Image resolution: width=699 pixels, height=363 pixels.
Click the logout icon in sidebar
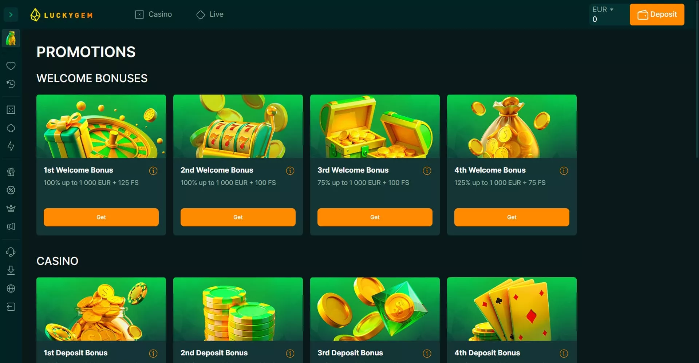click(x=11, y=307)
